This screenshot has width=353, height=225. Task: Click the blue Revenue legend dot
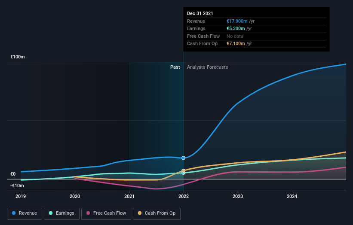coord(14,213)
